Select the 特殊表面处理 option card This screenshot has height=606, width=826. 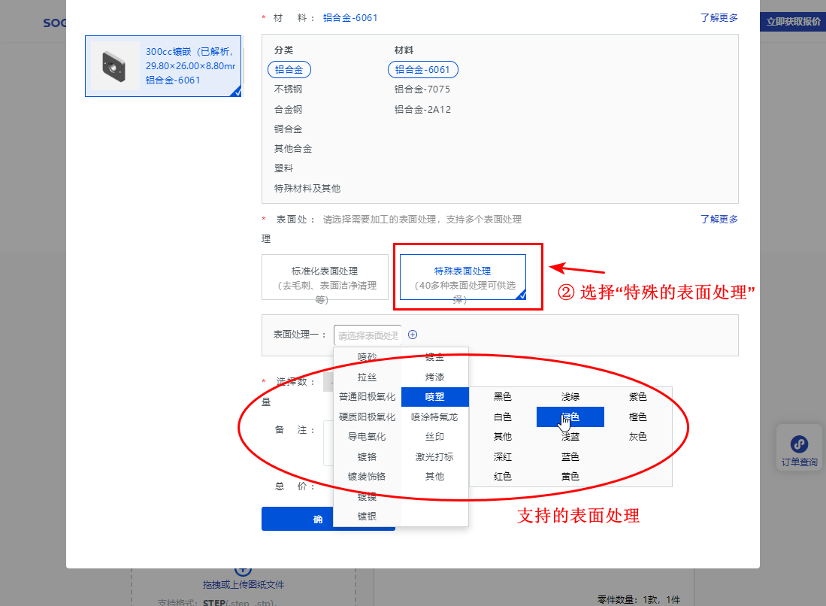click(x=462, y=277)
